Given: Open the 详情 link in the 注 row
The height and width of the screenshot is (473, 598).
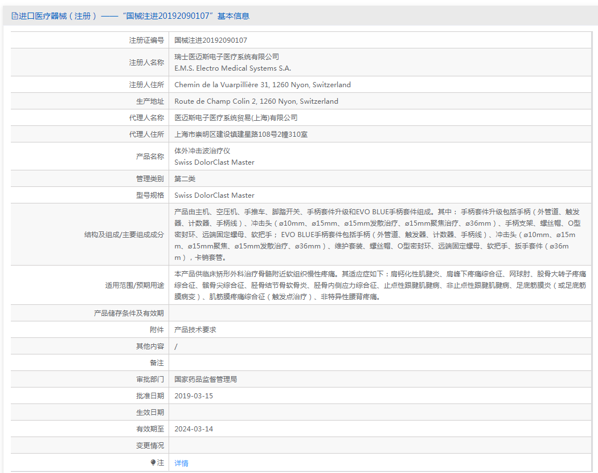Looking at the screenshot, I should coord(181,463).
